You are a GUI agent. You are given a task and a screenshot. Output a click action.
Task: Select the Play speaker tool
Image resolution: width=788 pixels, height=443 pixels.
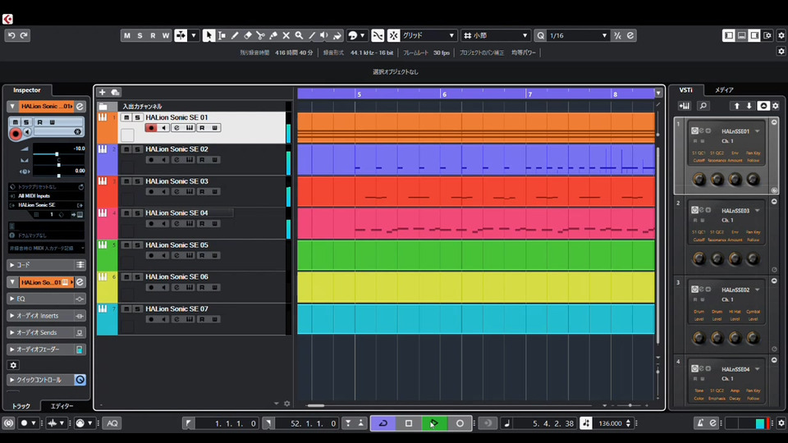[x=324, y=35]
